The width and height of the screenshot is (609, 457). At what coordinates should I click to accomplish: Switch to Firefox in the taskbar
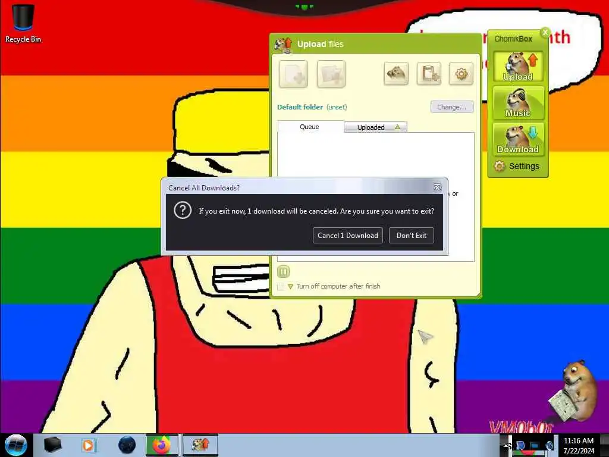point(162,445)
